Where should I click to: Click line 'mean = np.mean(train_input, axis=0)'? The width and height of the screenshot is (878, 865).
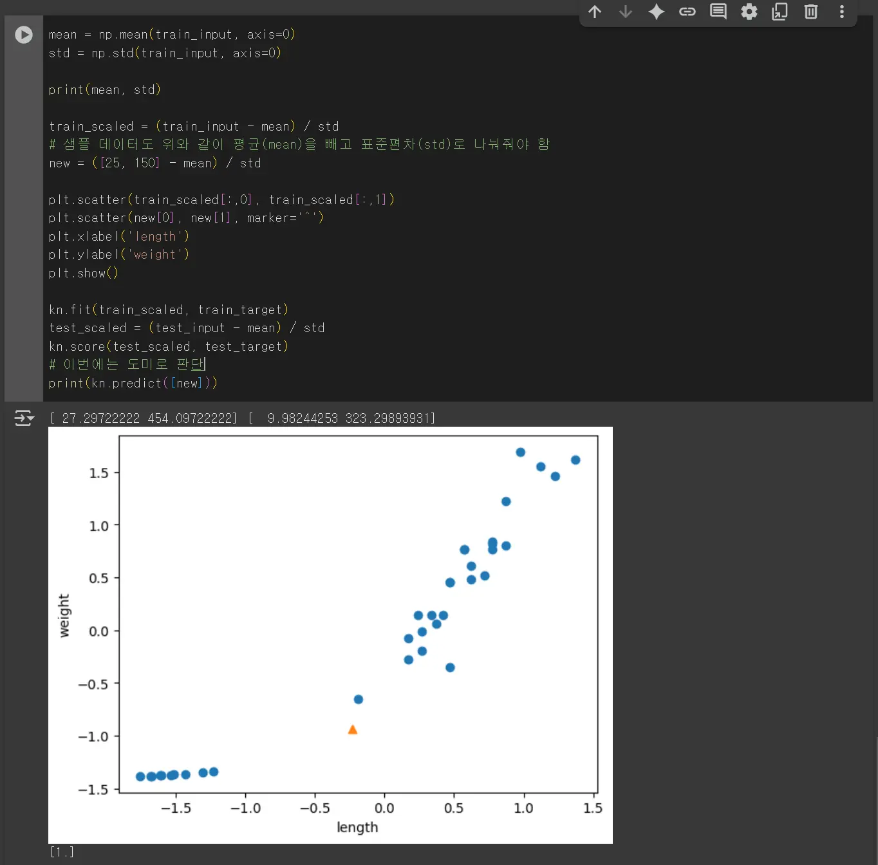172,34
